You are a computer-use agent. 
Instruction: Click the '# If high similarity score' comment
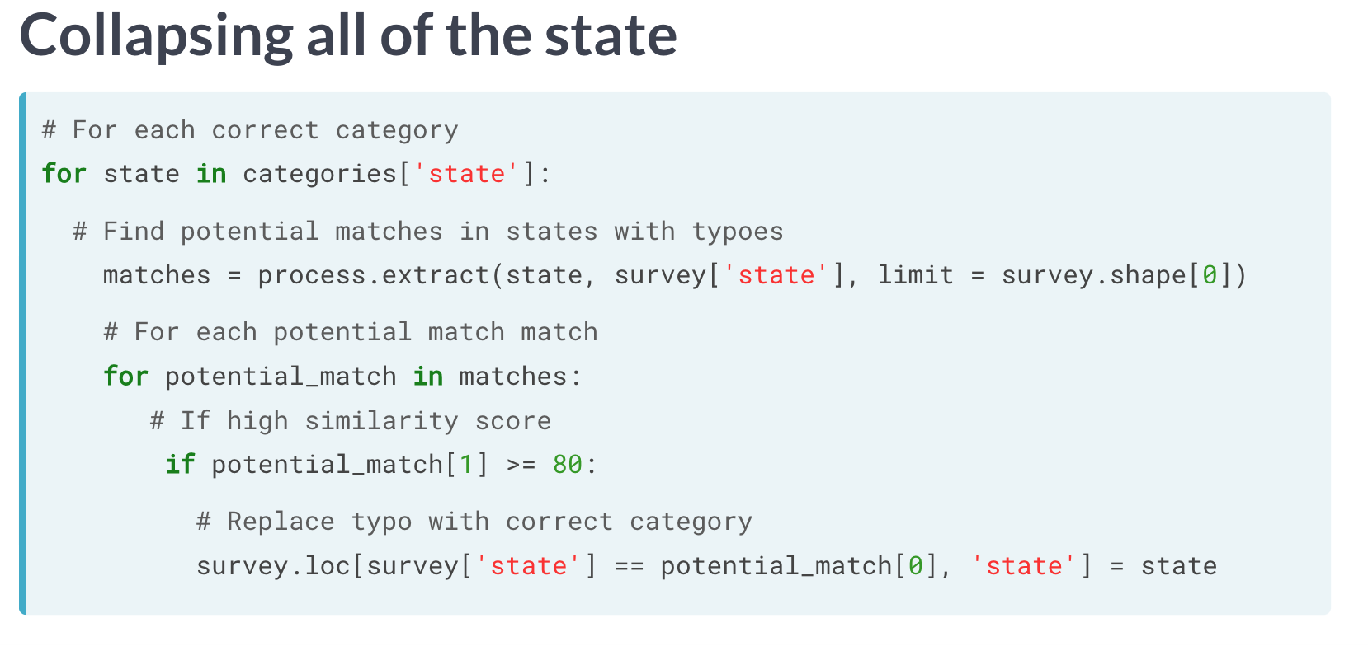(351, 421)
